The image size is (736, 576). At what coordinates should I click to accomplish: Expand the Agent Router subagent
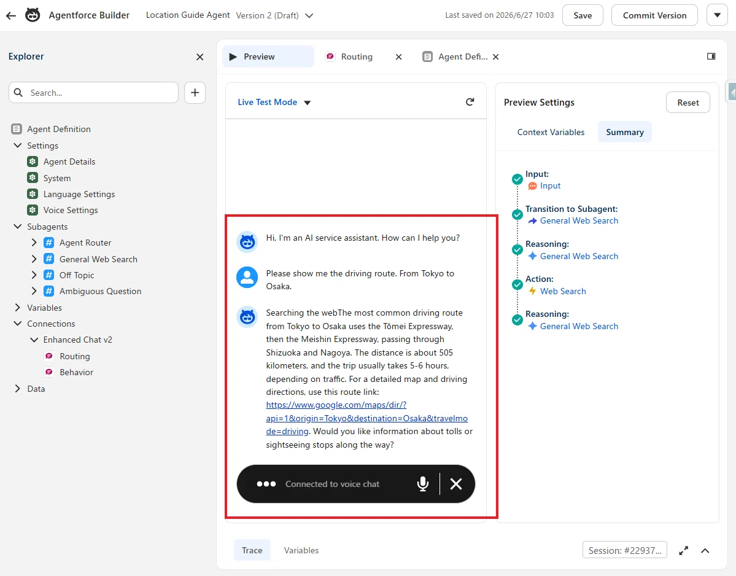click(34, 243)
